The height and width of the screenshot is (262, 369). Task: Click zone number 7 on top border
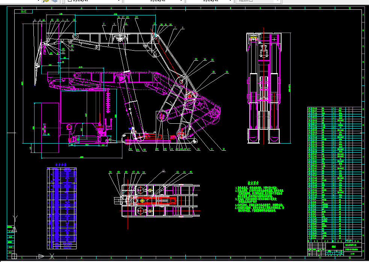coord(200,8)
